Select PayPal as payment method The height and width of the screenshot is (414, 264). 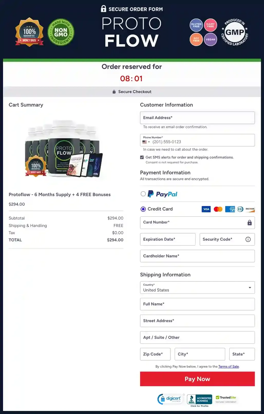point(143,194)
